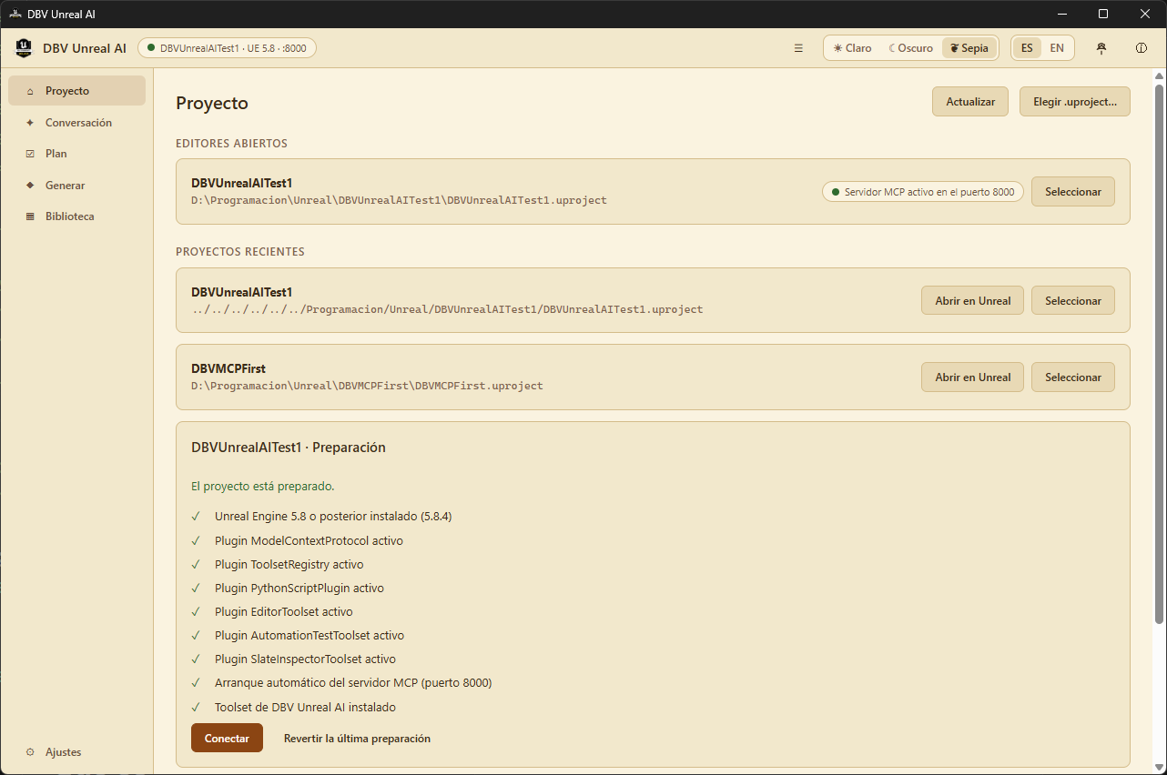Click the Plugin PythonScriptPlugin activo line
The height and width of the screenshot is (775, 1167).
[x=299, y=589]
